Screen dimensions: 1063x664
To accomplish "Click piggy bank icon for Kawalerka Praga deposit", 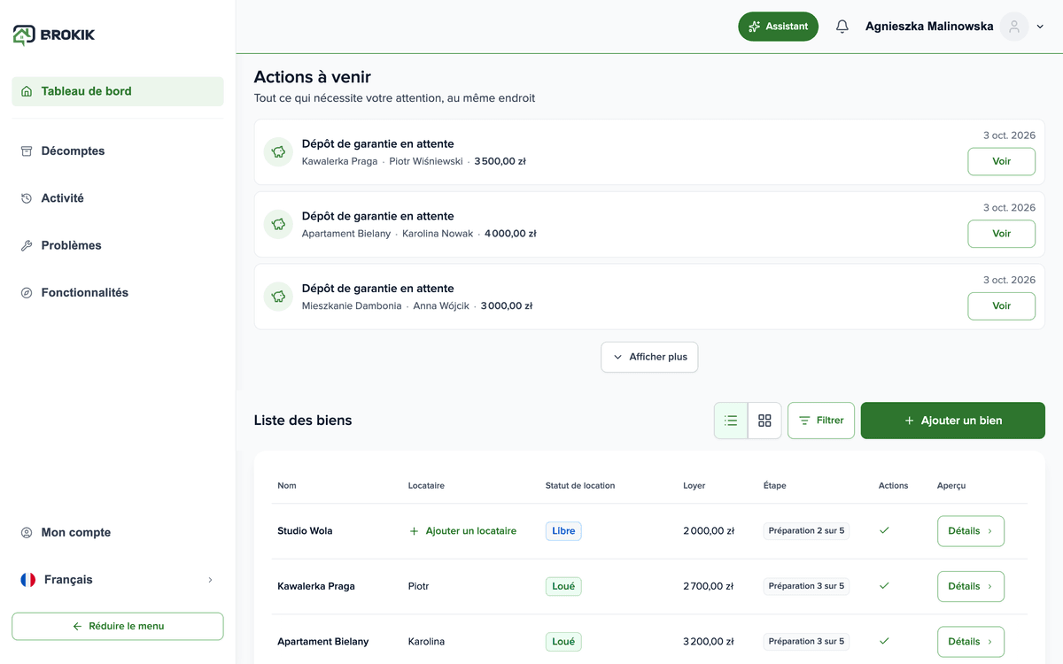I will [278, 152].
